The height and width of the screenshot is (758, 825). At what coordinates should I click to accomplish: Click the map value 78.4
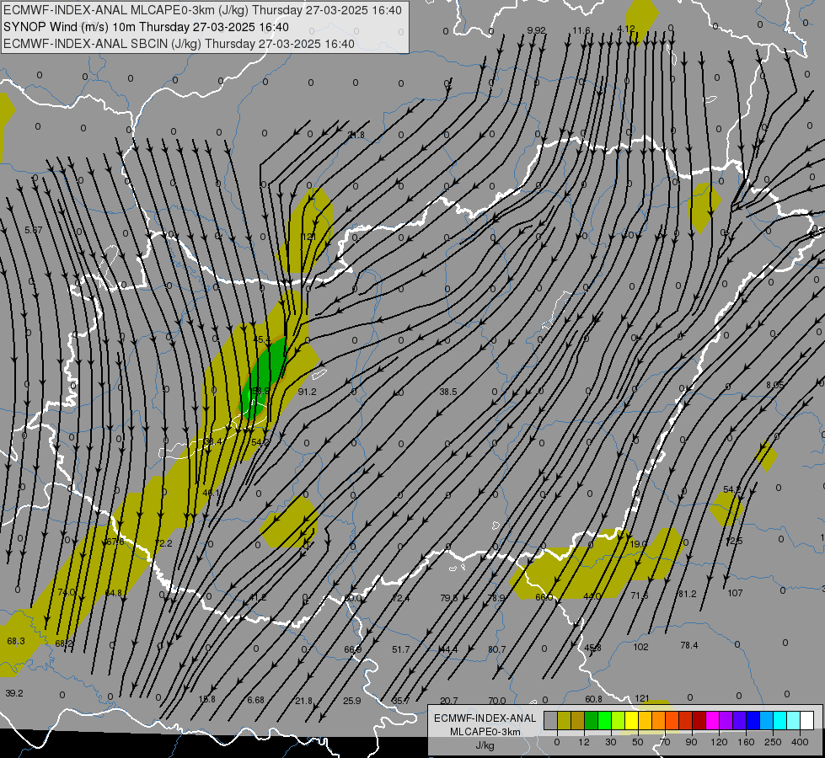coord(689,645)
